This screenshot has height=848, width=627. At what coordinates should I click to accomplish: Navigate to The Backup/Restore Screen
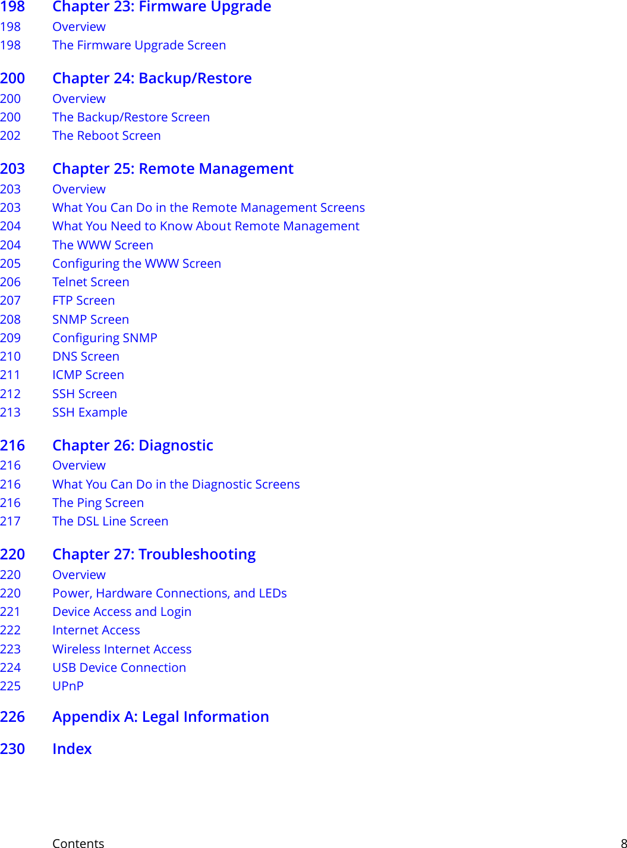click(x=131, y=117)
